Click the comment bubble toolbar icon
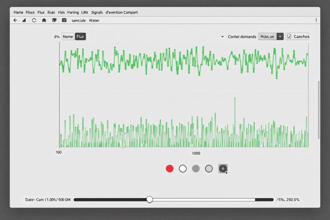Screen dimensions: 330x220 click(x=54, y=20)
